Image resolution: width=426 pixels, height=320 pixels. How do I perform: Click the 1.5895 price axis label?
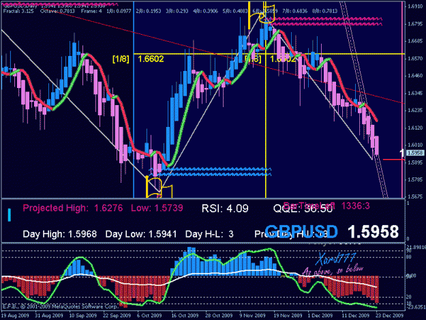(415, 162)
